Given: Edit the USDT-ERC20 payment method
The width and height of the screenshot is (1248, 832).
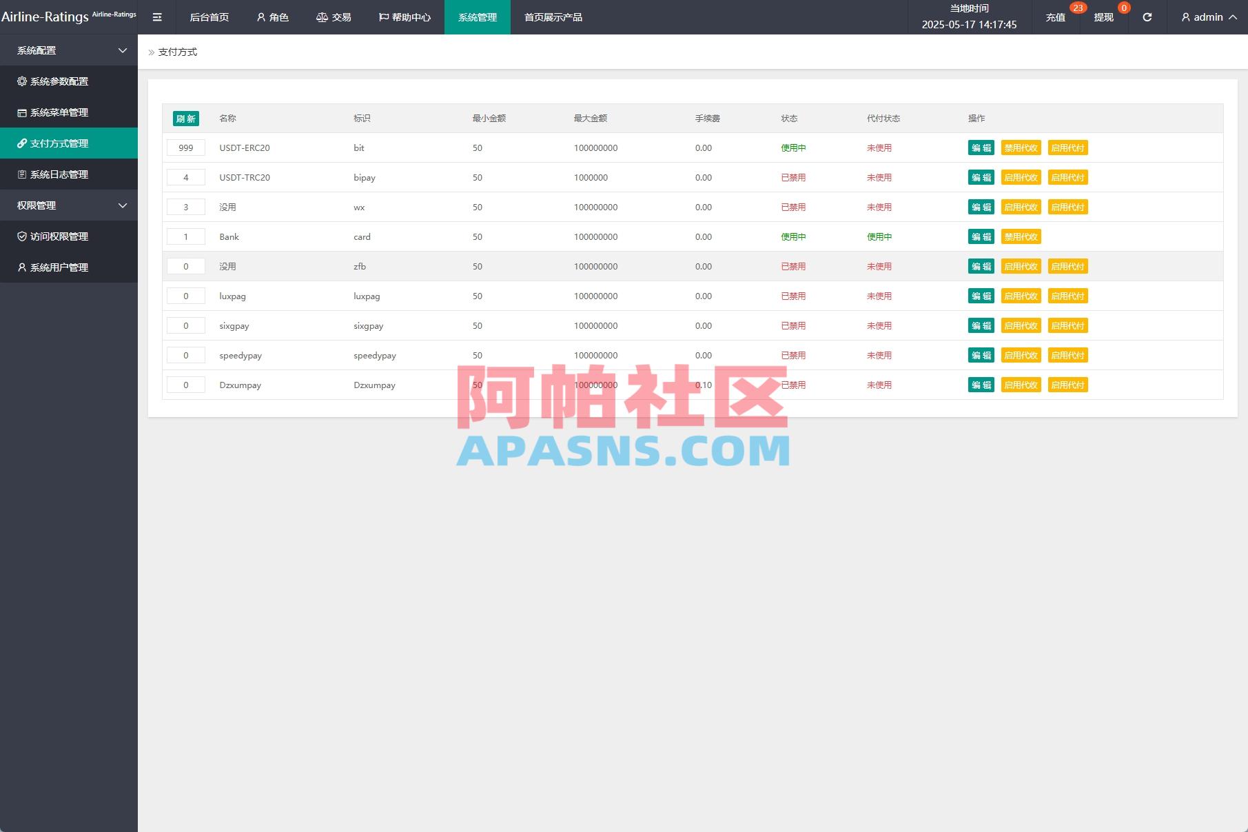Looking at the screenshot, I should (980, 147).
